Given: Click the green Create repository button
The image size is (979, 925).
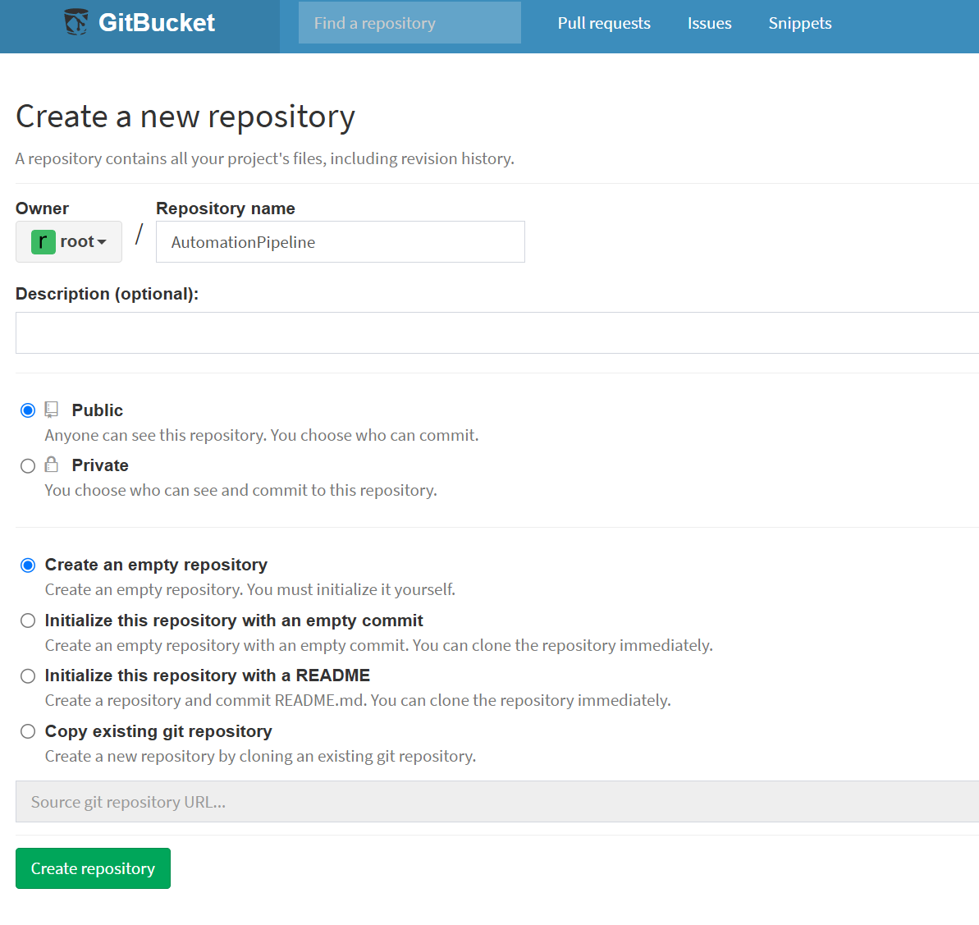Looking at the screenshot, I should [93, 868].
